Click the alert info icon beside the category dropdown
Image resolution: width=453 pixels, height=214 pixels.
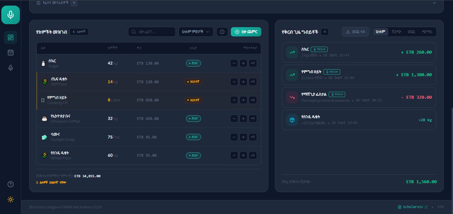(222, 32)
